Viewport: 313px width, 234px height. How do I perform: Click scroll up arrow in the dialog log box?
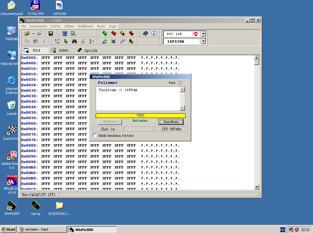(x=182, y=90)
